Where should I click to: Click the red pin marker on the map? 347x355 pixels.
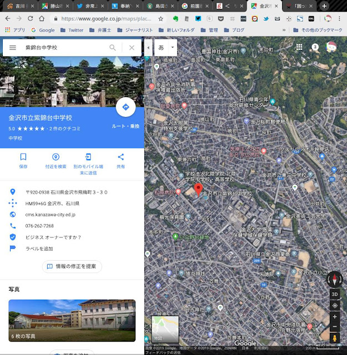[199, 190]
